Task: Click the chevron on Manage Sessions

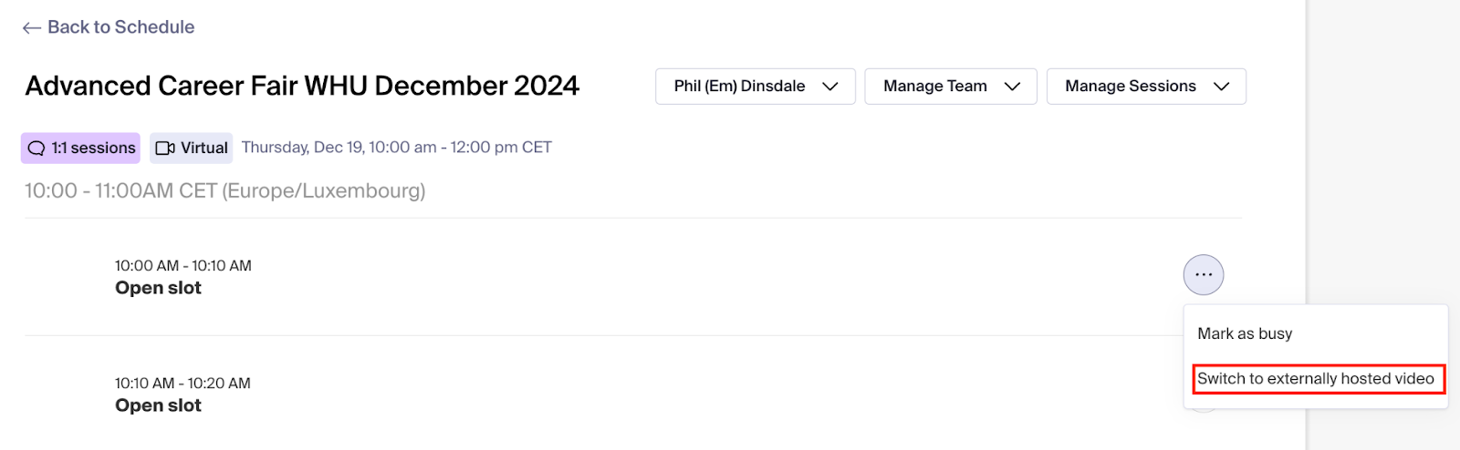Action: tap(1221, 87)
